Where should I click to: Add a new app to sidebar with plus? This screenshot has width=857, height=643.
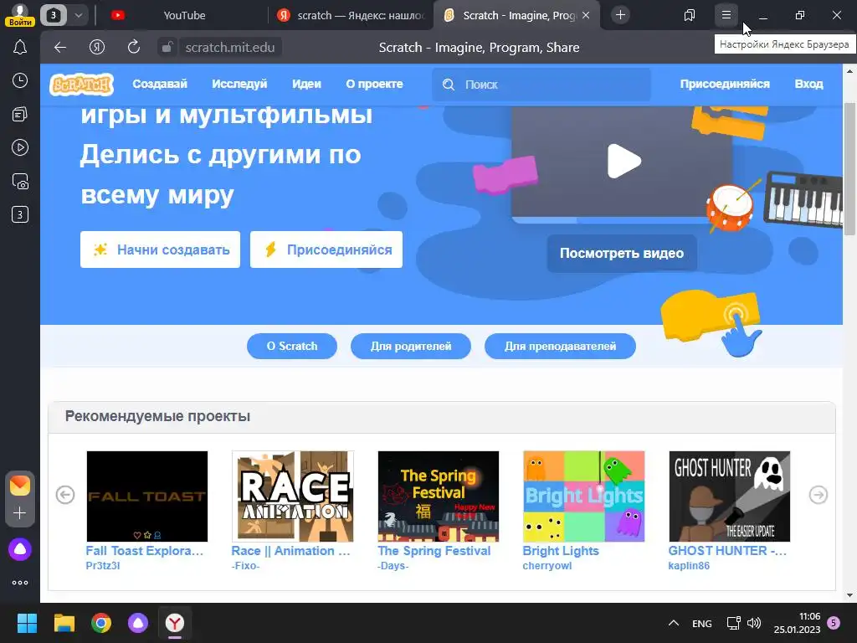[20, 513]
